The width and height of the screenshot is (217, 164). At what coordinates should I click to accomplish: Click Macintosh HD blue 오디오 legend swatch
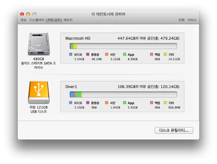pos(71,54)
